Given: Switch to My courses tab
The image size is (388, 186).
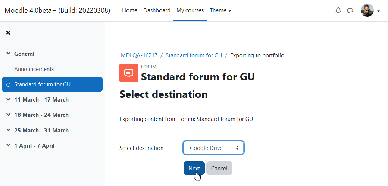Looking at the screenshot, I should click(x=190, y=10).
